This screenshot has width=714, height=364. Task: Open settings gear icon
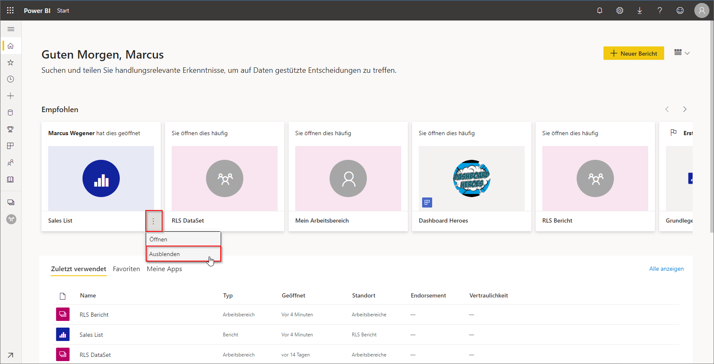tap(620, 10)
